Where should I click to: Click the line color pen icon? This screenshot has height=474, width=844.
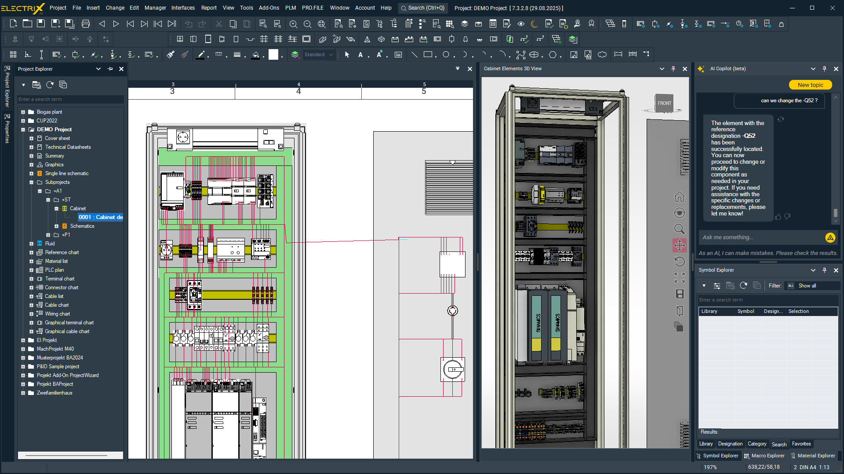[x=200, y=55]
